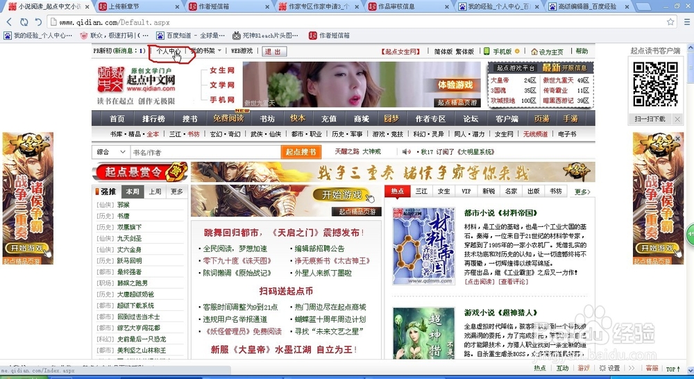
Task: Open the 设置 gear in bottom bar
Action: [x=609, y=369]
